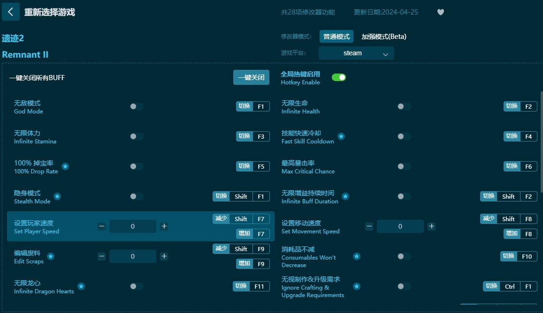The width and height of the screenshot is (543, 313).
Task: Decrease Set Player Speed with the minus button
Action: [x=101, y=226]
